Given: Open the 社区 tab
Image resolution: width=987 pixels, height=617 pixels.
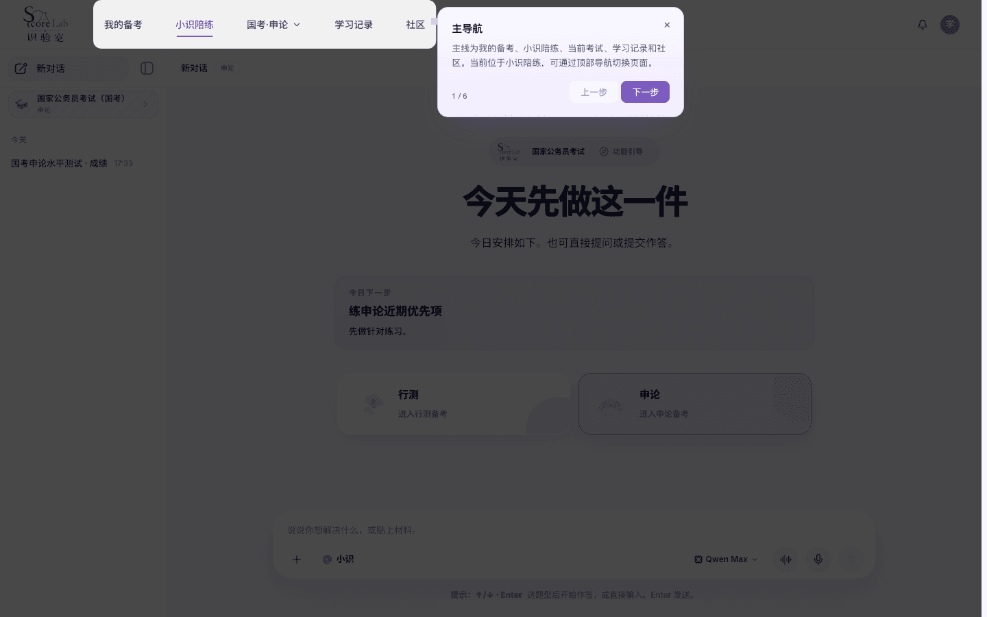Looking at the screenshot, I should coord(415,25).
